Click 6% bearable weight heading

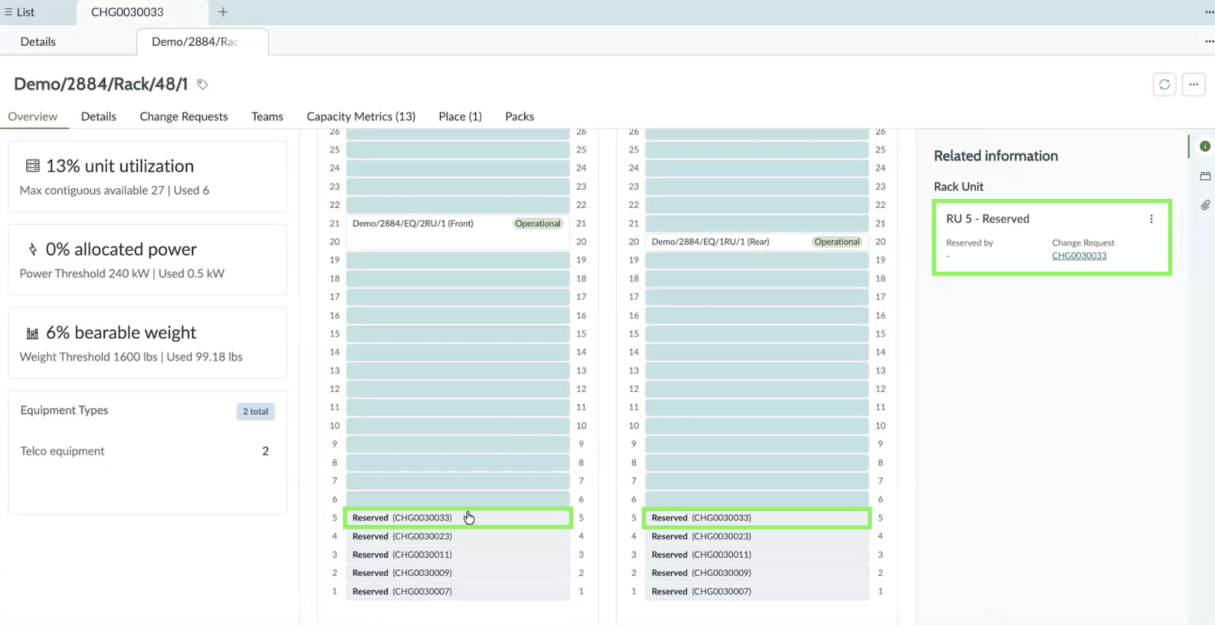point(121,333)
